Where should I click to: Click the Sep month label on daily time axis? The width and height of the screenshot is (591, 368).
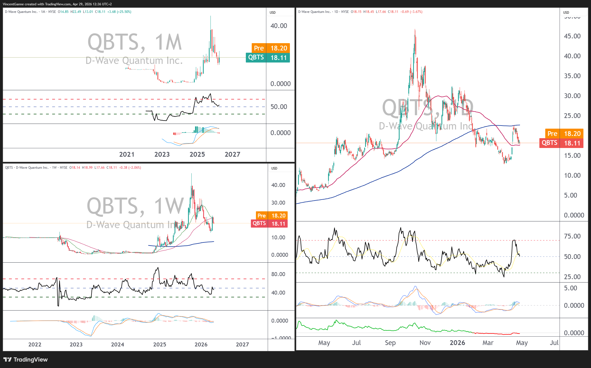[390, 343]
